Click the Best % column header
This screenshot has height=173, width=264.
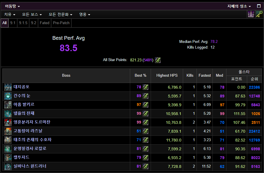(140, 76)
